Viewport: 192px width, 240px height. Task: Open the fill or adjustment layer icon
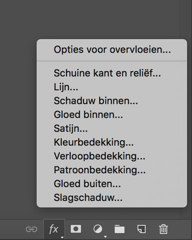[x=98, y=229]
